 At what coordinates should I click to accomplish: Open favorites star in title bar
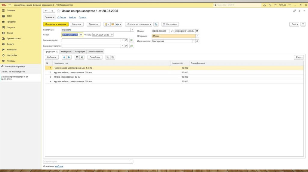point(276,5)
